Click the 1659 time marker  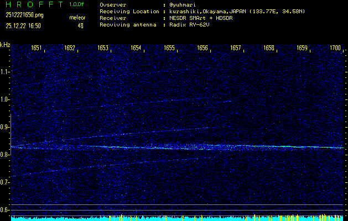302,49
